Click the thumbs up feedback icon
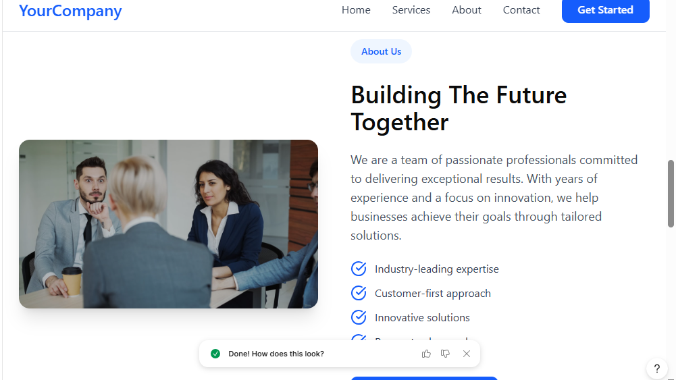Screen dimensions: 676x380 tap(426, 354)
